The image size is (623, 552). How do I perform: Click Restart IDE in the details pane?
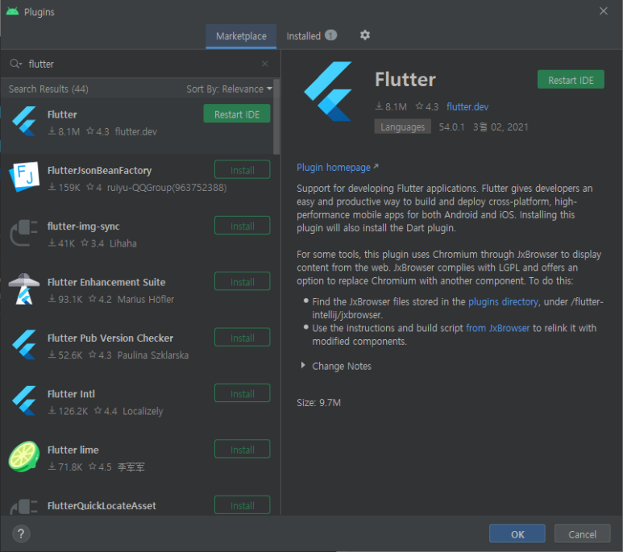pyautogui.click(x=571, y=80)
